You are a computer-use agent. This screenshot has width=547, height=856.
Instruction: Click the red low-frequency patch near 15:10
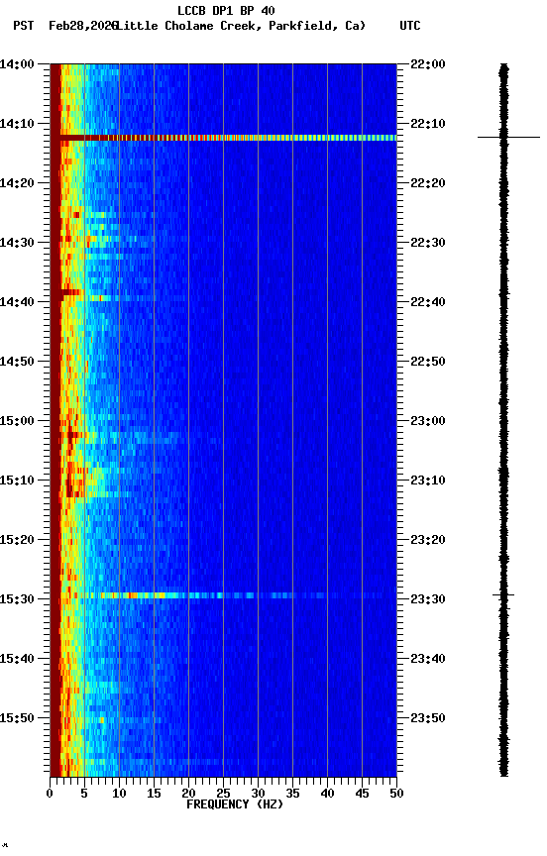74,481
